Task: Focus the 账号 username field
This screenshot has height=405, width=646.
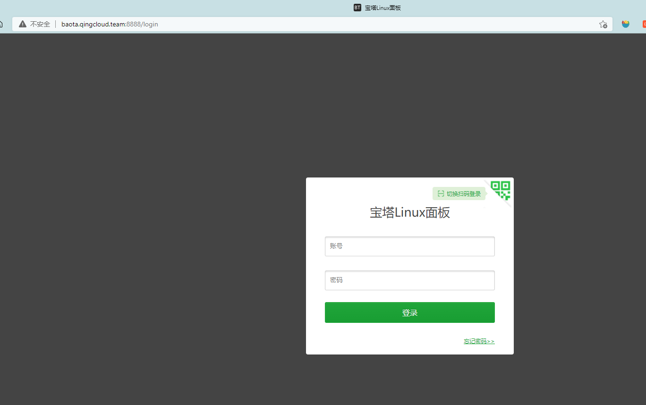Action: [x=409, y=246]
